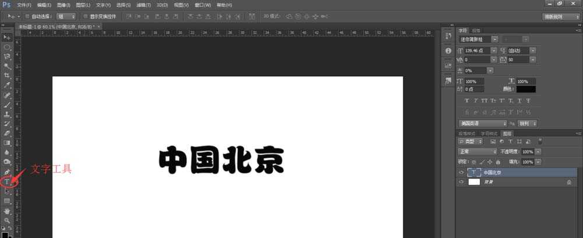Hide the 中国北京 text layer
The height and width of the screenshot is (238, 583).
(462, 172)
